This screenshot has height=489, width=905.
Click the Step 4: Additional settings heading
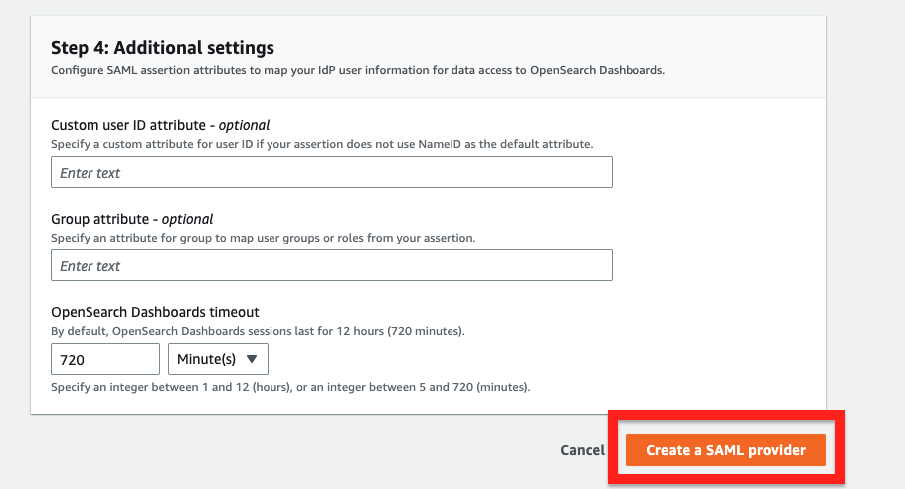tap(162, 47)
